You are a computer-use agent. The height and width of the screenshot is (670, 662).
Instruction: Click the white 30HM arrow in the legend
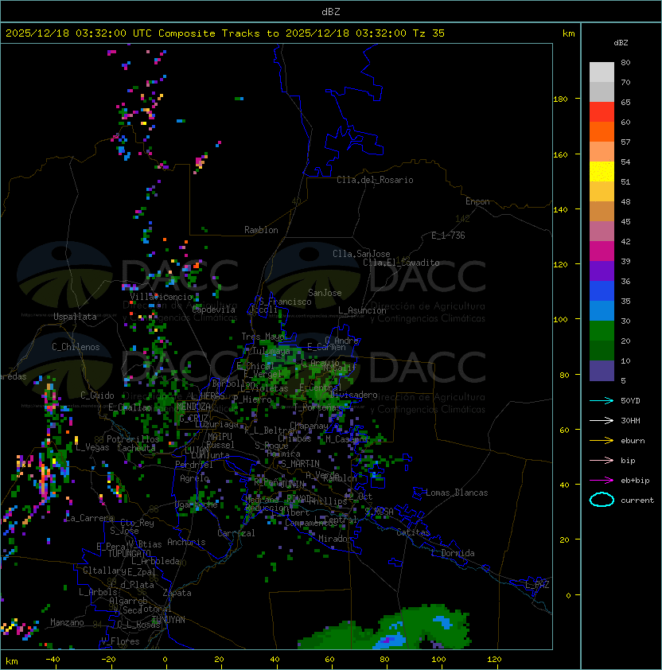coord(602,420)
